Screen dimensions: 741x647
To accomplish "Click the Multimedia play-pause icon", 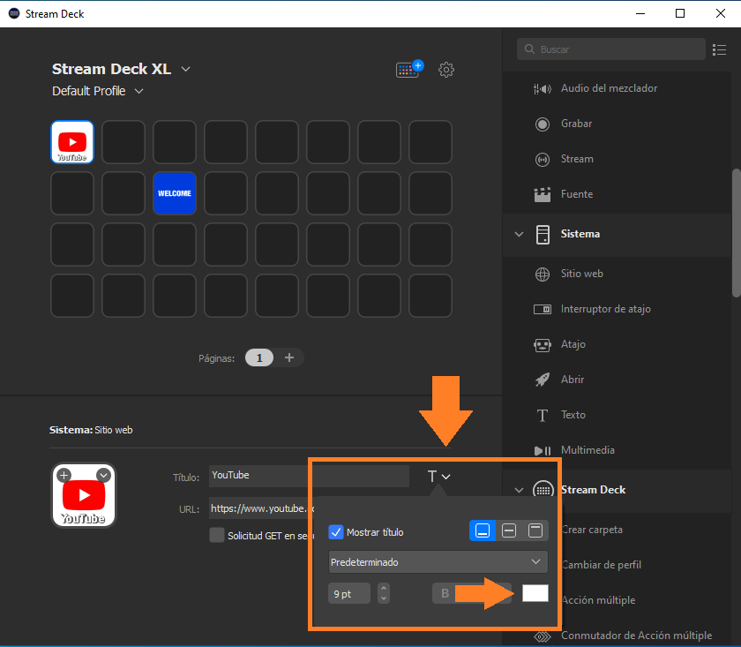I will tap(543, 450).
